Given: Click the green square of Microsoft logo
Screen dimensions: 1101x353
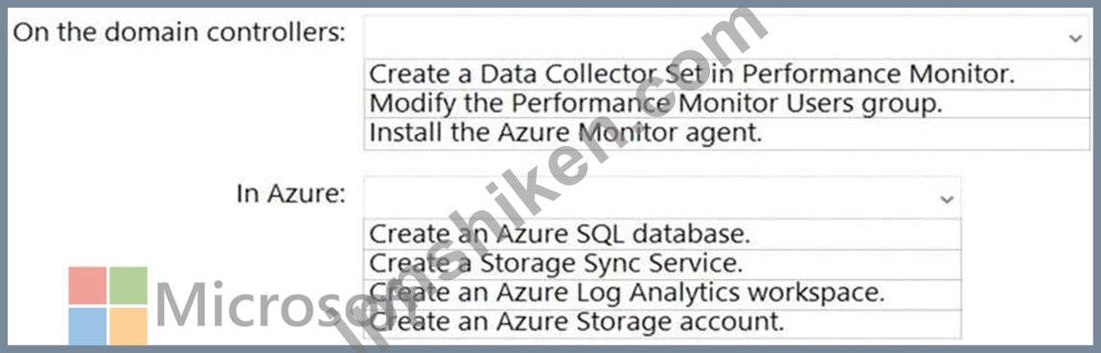Looking at the screenshot, I should tap(128, 285).
